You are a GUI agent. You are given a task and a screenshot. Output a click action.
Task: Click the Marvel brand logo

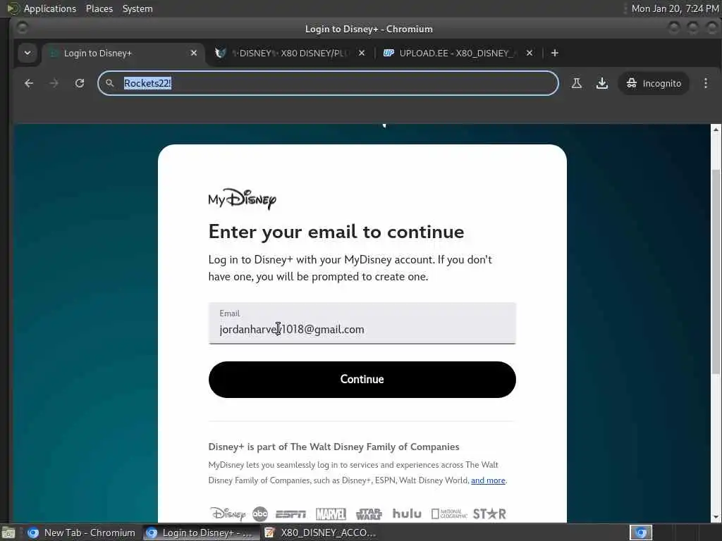click(x=331, y=514)
